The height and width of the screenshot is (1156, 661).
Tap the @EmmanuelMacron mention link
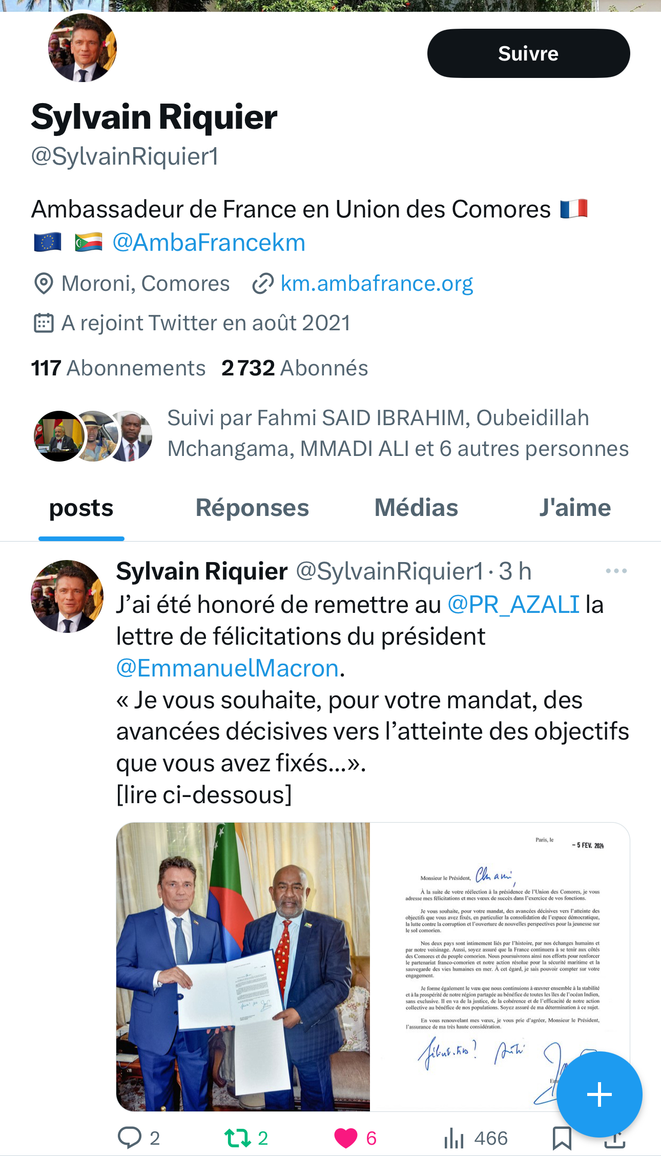(228, 668)
